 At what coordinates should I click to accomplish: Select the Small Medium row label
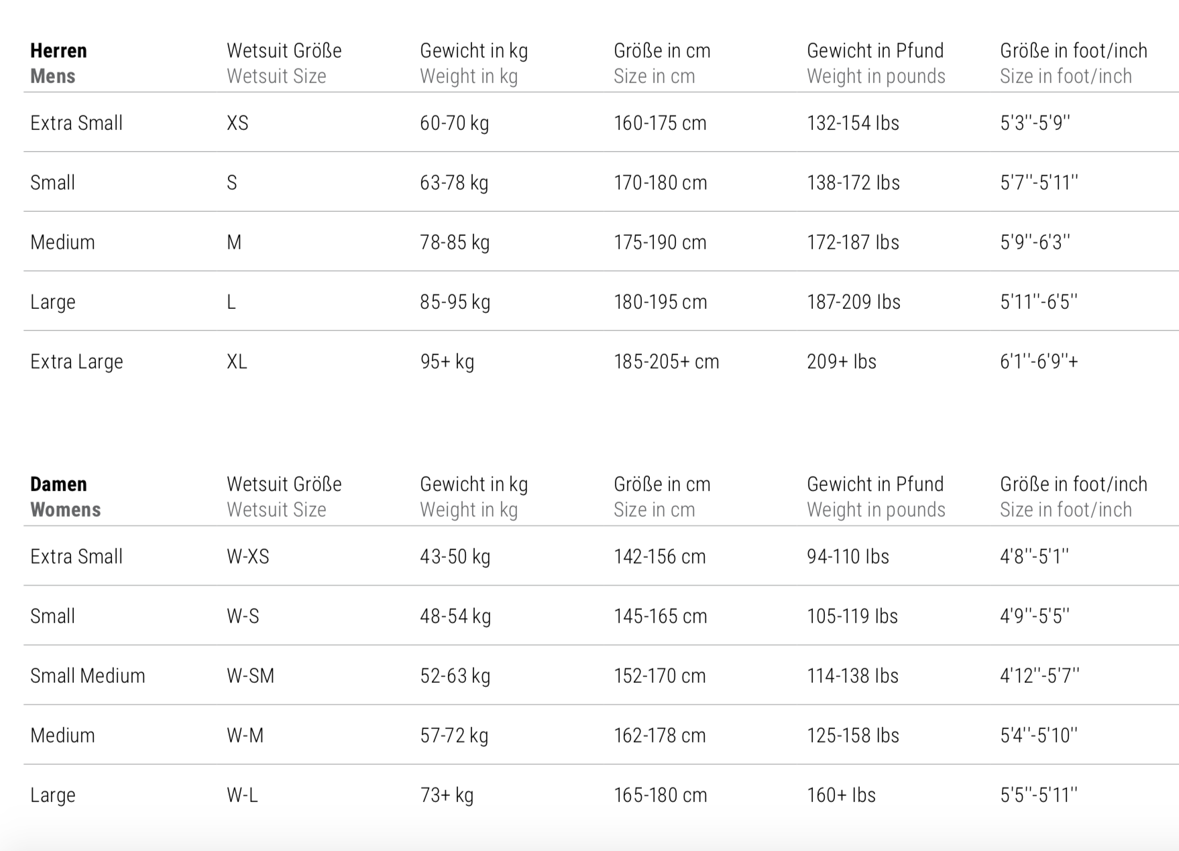pyautogui.click(x=87, y=676)
